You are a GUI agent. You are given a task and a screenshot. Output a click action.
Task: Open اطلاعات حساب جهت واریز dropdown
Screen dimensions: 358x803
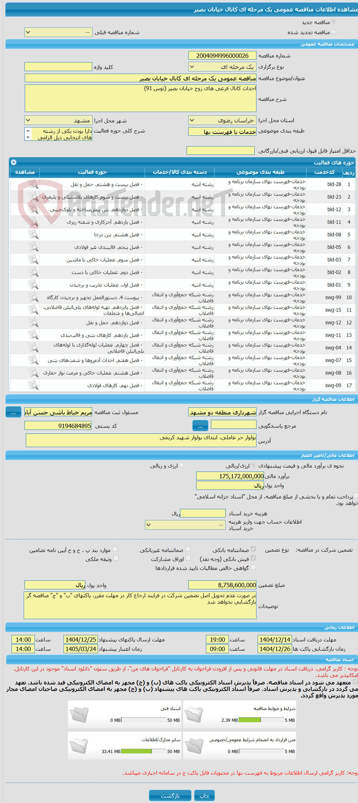[x=185, y=525]
